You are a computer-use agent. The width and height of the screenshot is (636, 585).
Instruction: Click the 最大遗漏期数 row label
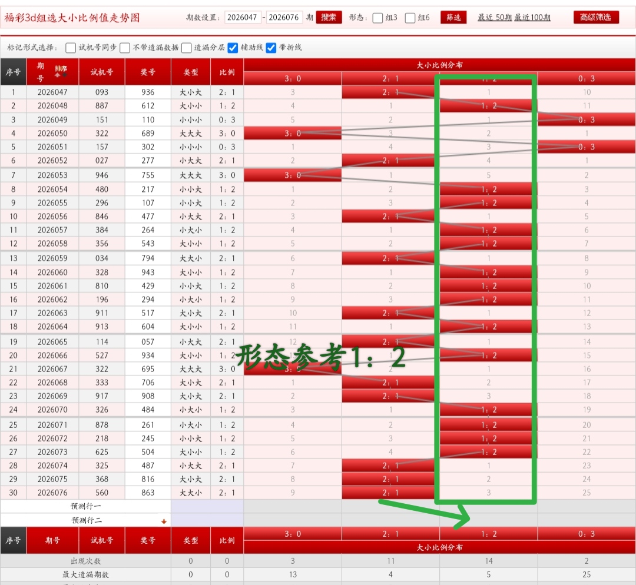pos(85,574)
